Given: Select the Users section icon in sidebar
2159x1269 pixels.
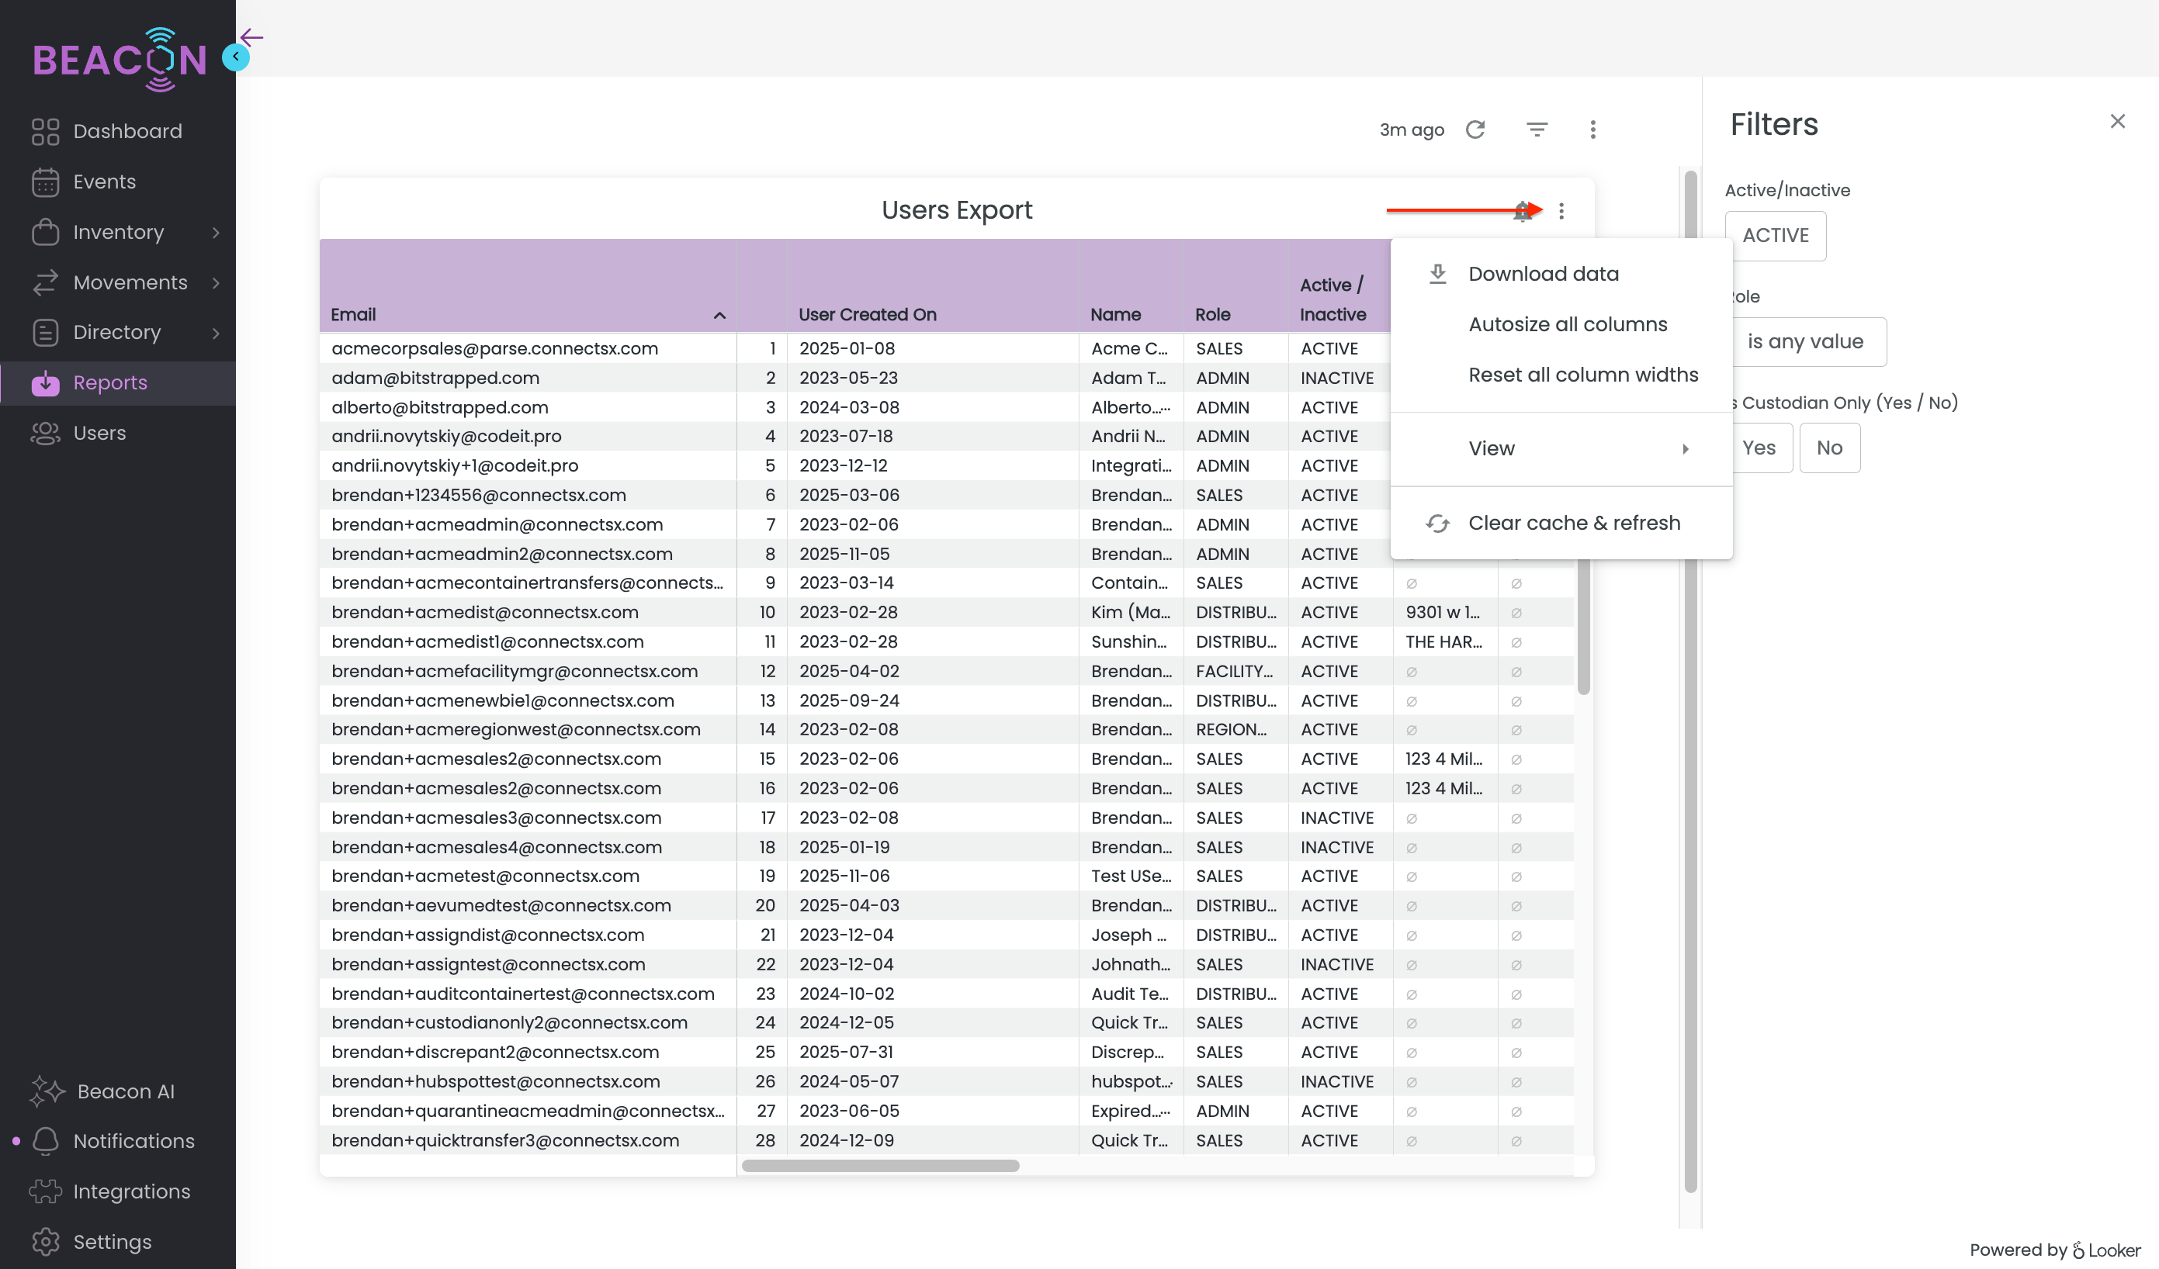Looking at the screenshot, I should tap(46, 434).
